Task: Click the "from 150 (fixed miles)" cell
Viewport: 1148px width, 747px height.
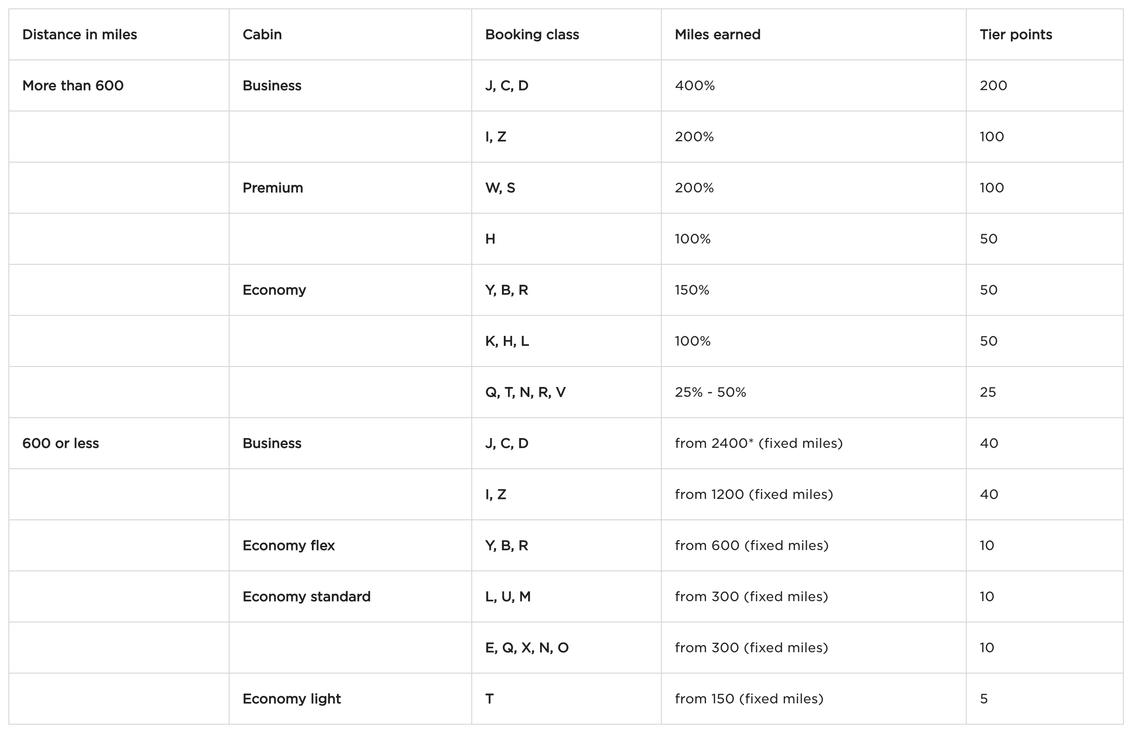Action: tap(749, 699)
